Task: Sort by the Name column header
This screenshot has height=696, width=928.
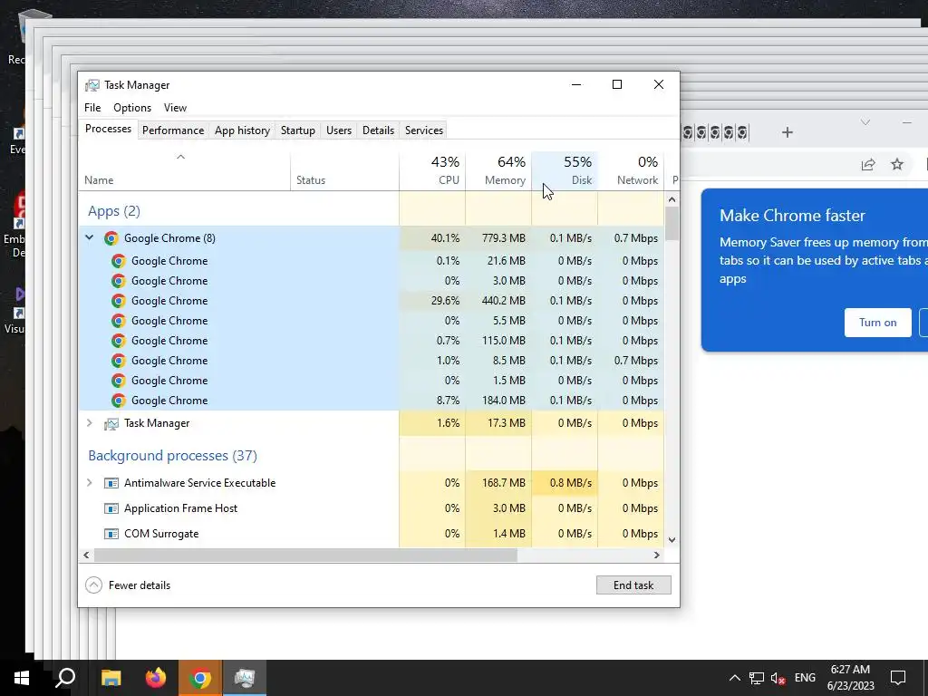Action: pos(185,171)
